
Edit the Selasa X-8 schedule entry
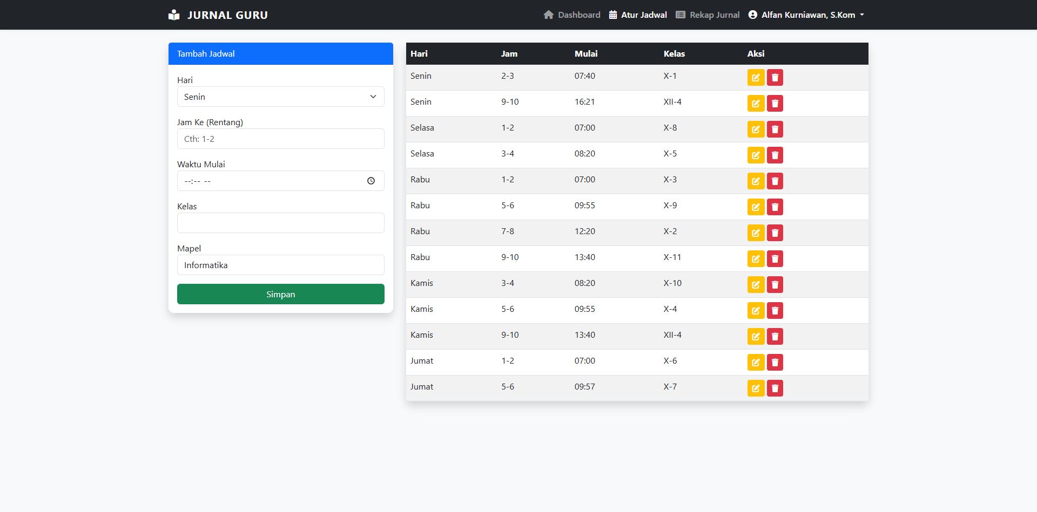pyautogui.click(x=756, y=129)
